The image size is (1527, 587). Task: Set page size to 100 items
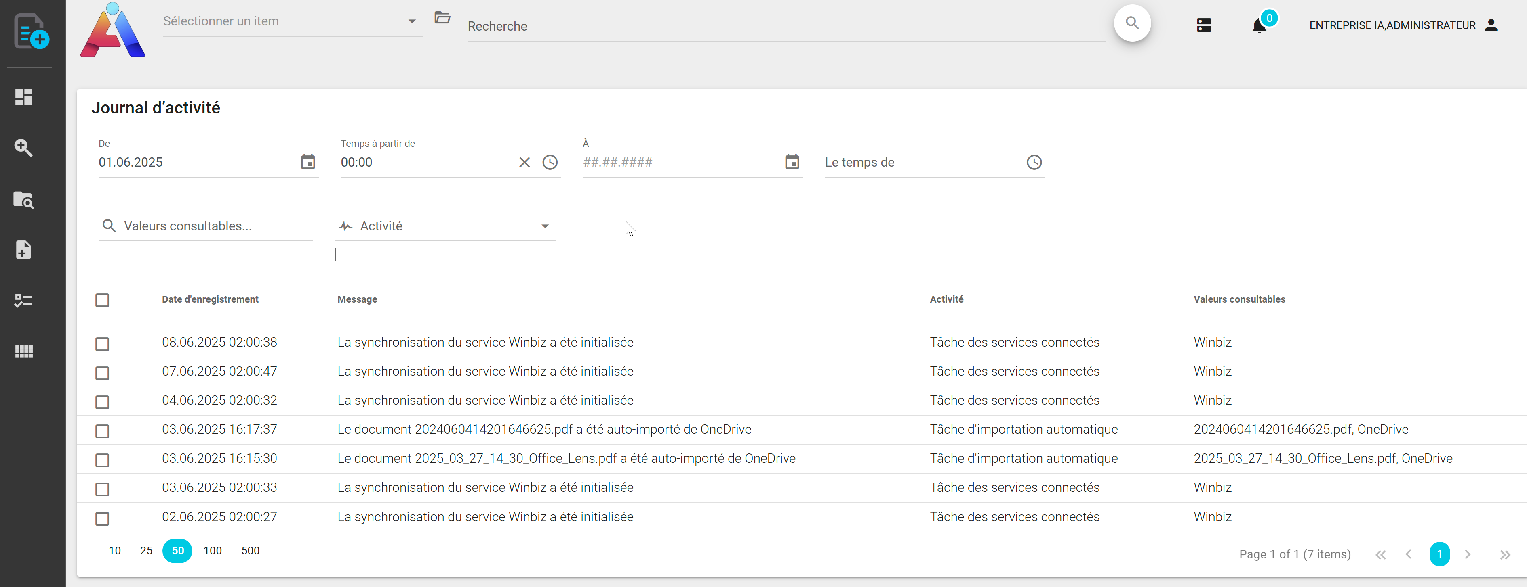click(x=212, y=551)
